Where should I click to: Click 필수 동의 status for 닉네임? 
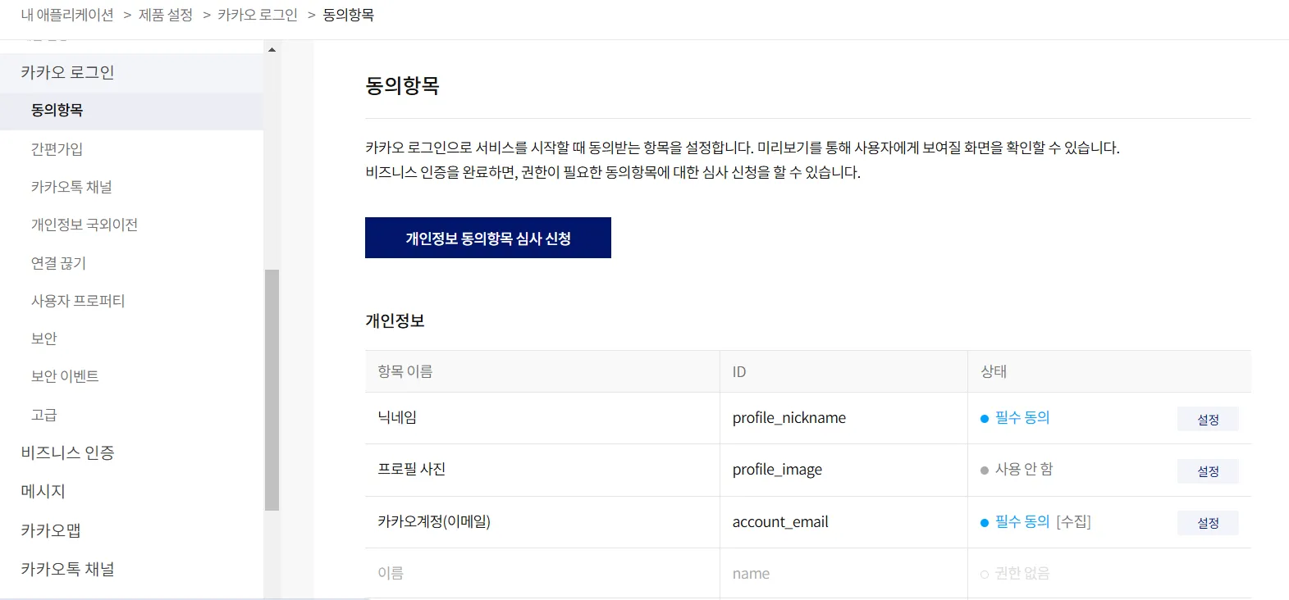pos(1016,418)
